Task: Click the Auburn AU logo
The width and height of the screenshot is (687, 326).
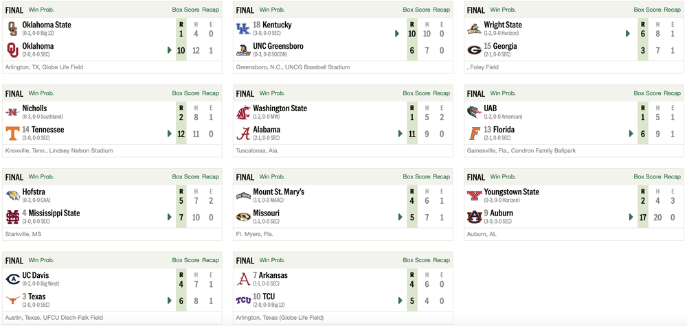Action: click(474, 217)
